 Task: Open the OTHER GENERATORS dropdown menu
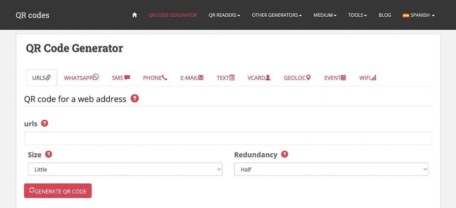pos(276,15)
